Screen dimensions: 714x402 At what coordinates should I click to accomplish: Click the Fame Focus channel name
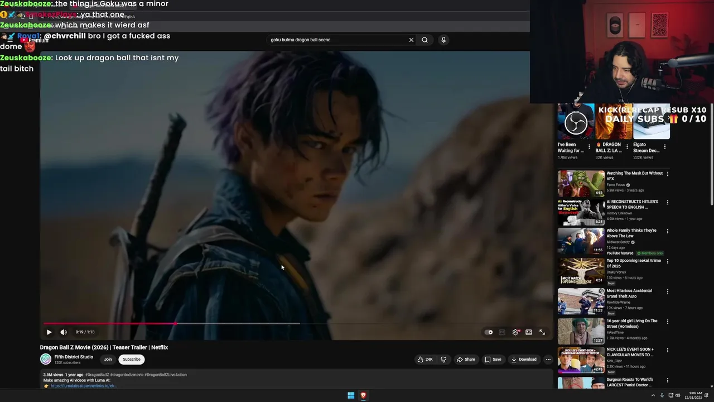click(x=616, y=185)
